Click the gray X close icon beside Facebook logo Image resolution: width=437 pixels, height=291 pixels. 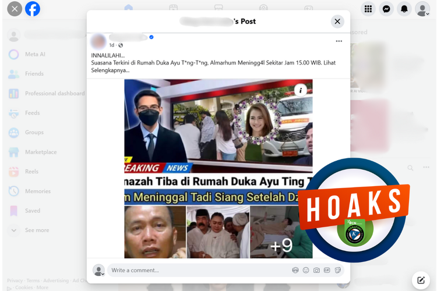15,9
